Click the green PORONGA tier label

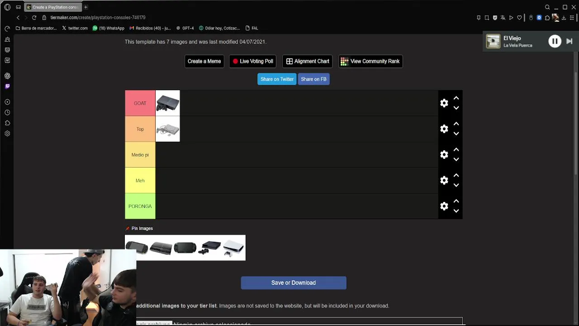[x=140, y=206]
